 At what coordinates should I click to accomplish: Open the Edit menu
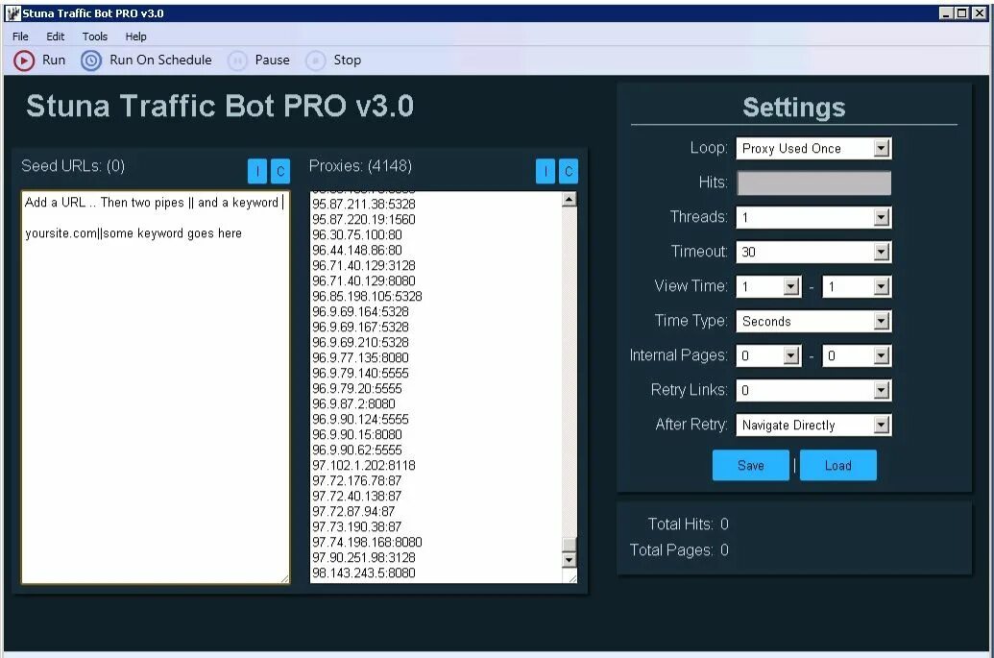[x=55, y=37]
